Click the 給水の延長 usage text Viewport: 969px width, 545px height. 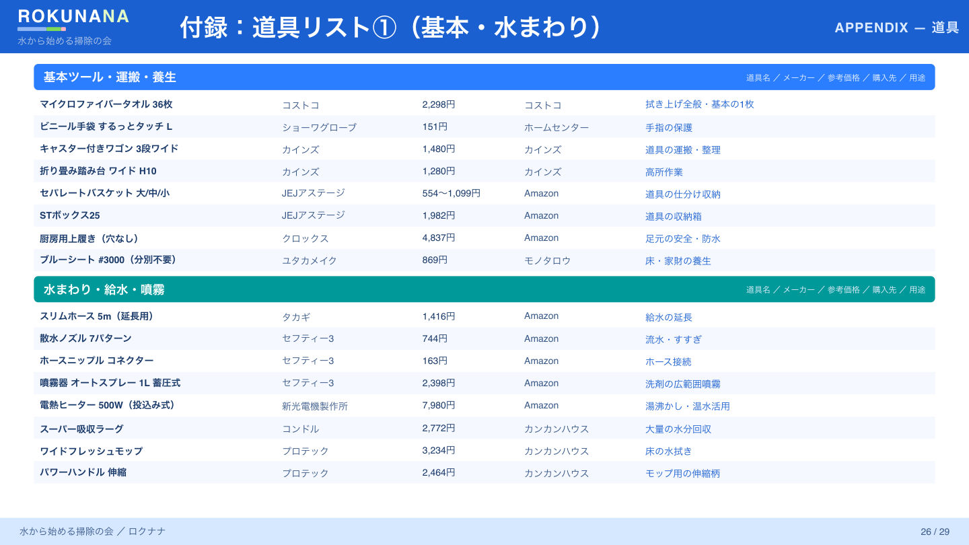tap(669, 317)
